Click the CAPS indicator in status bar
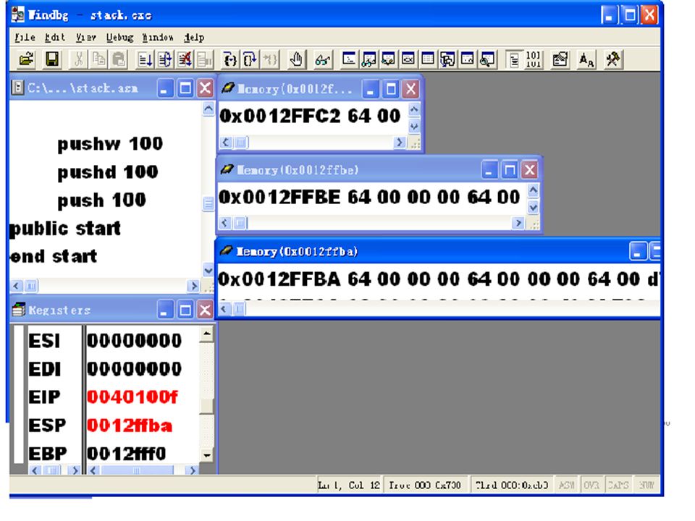This screenshot has height=521, width=695. (618, 485)
